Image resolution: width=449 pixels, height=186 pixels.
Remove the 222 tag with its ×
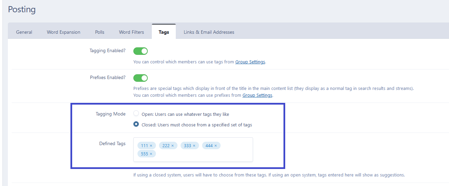click(x=172, y=146)
